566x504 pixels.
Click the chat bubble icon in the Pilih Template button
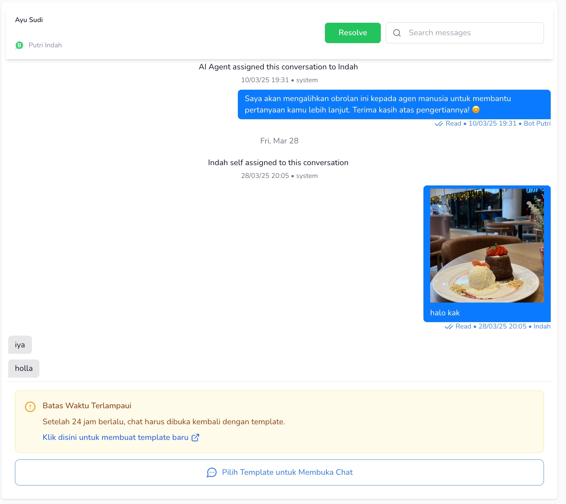212,472
